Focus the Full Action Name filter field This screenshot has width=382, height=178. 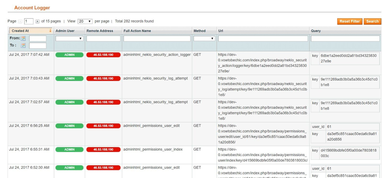157,38
